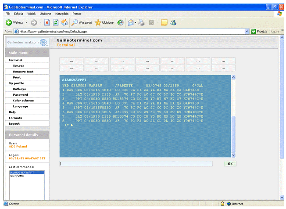Open the Plik menu
Screen dimensions: 286x209
pos(7,14)
